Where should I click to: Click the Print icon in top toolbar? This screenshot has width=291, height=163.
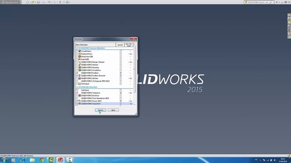tap(44, 2)
